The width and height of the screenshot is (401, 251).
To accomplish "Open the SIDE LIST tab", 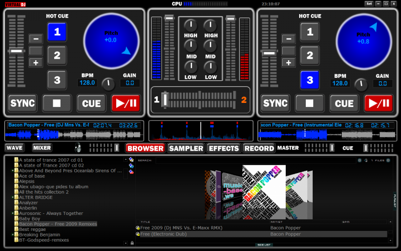I will (264, 245).
